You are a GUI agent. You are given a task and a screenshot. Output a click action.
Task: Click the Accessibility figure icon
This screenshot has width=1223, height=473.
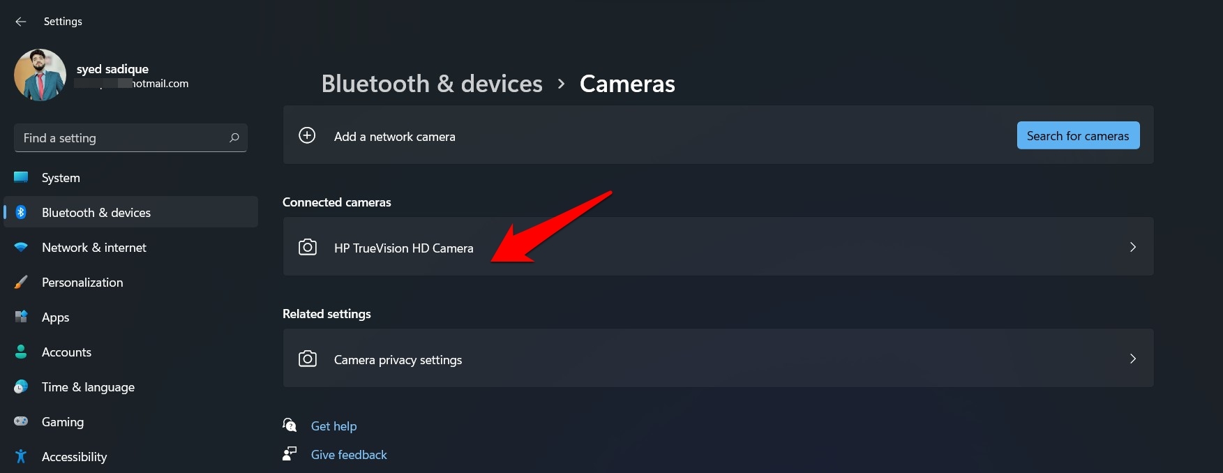[x=21, y=456]
